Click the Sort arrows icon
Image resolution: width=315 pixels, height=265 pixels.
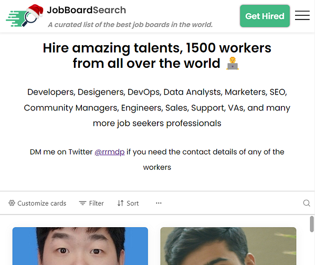coord(120,203)
